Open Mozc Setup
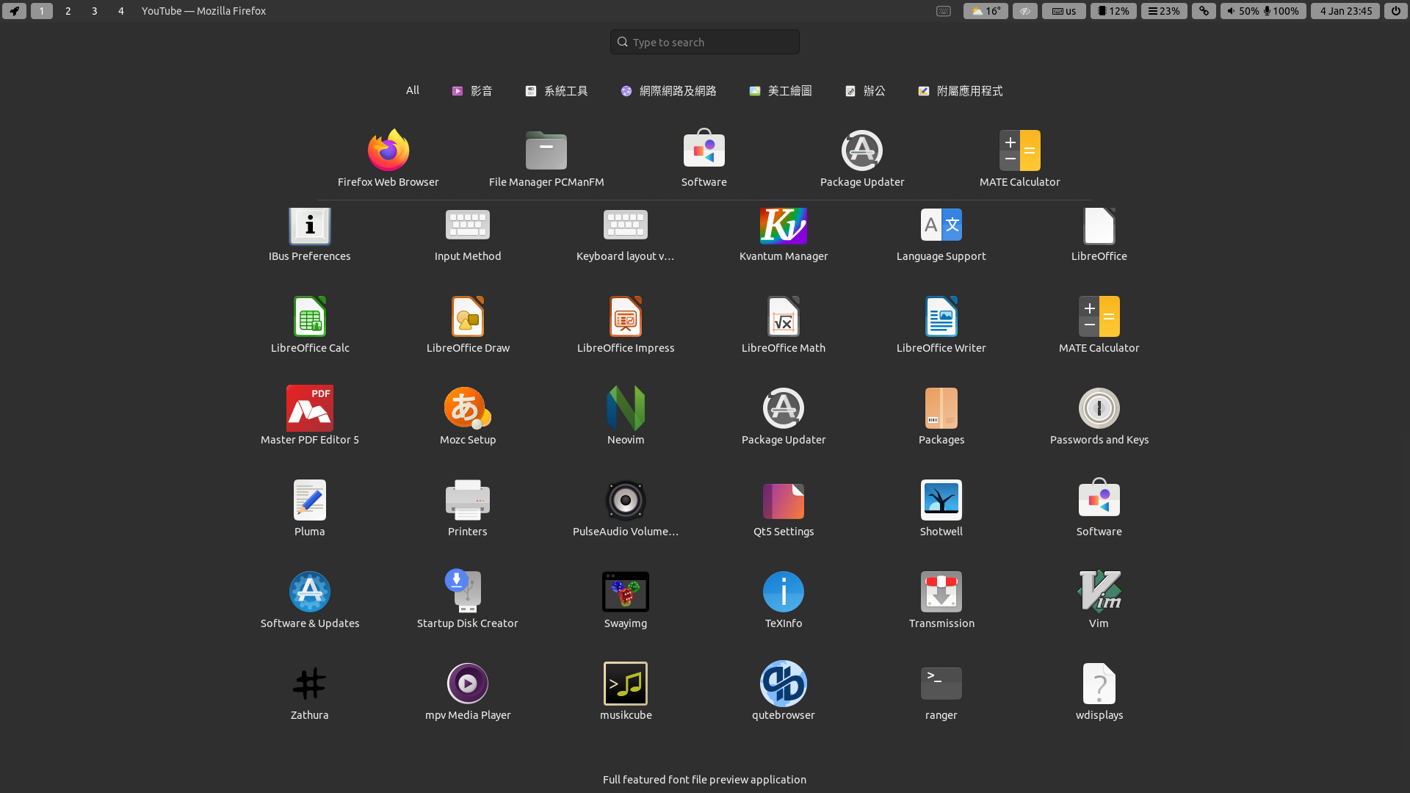The image size is (1410, 793). [468, 416]
